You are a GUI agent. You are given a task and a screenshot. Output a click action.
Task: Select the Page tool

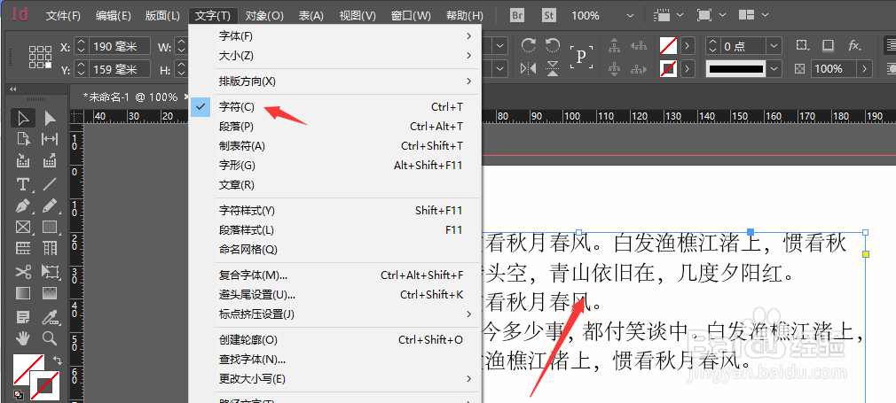pyautogui.click(x=23, y=139)
